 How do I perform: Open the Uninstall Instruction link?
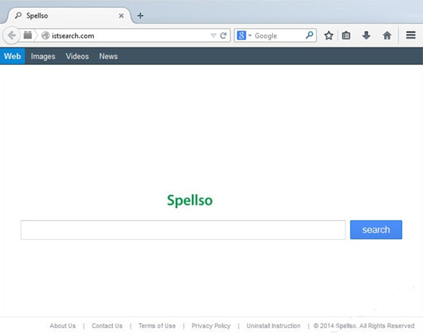point(274,326)
